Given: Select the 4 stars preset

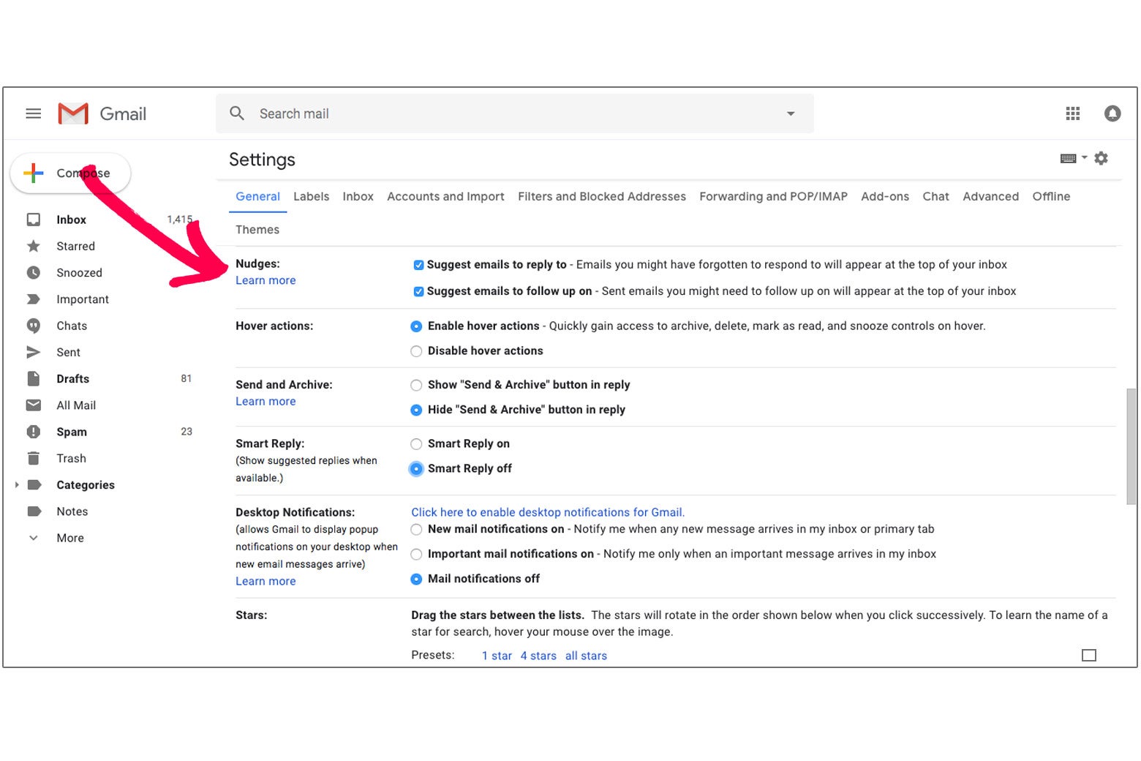Looking at the screenshot, I should click(x=538, y=656).
